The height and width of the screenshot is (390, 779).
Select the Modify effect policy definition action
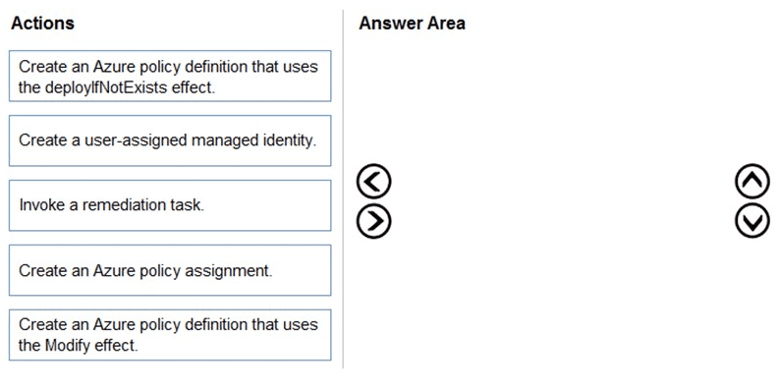pyautogui.click(x=170, y=335)
